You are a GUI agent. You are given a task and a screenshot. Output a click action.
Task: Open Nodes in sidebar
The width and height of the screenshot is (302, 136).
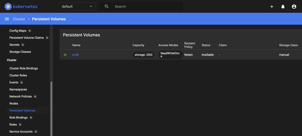point(14,103)
